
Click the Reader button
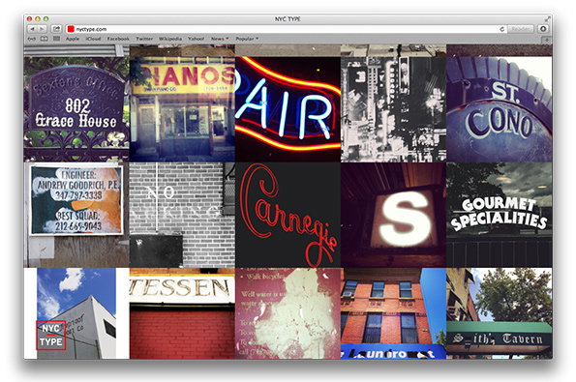(521, 29)
